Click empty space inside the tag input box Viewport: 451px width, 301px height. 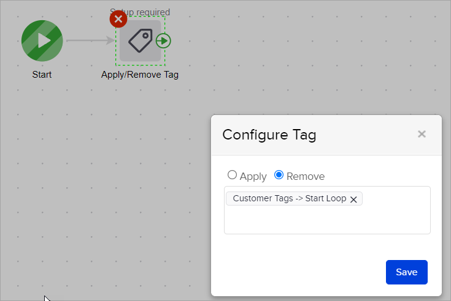pos(326,220)
